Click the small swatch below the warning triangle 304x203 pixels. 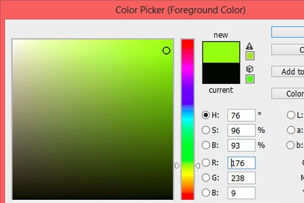pyautogui.click(x=250, y=56)
